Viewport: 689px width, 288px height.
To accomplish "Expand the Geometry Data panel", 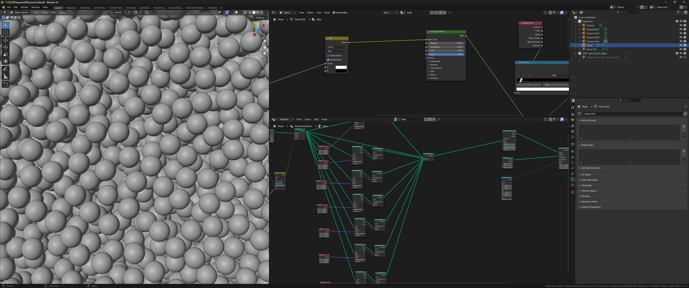I will tap(589, 202).
